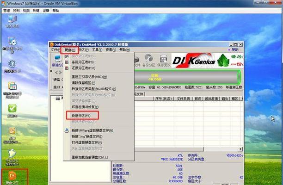This screenshot has height=185, width=283.
Task: Click the 保存更改 toolbar icon
Action: pos(164,61)
